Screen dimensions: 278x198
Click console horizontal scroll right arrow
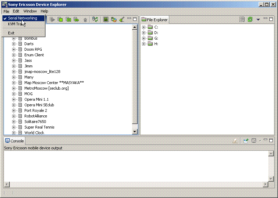tap(265, 184)
